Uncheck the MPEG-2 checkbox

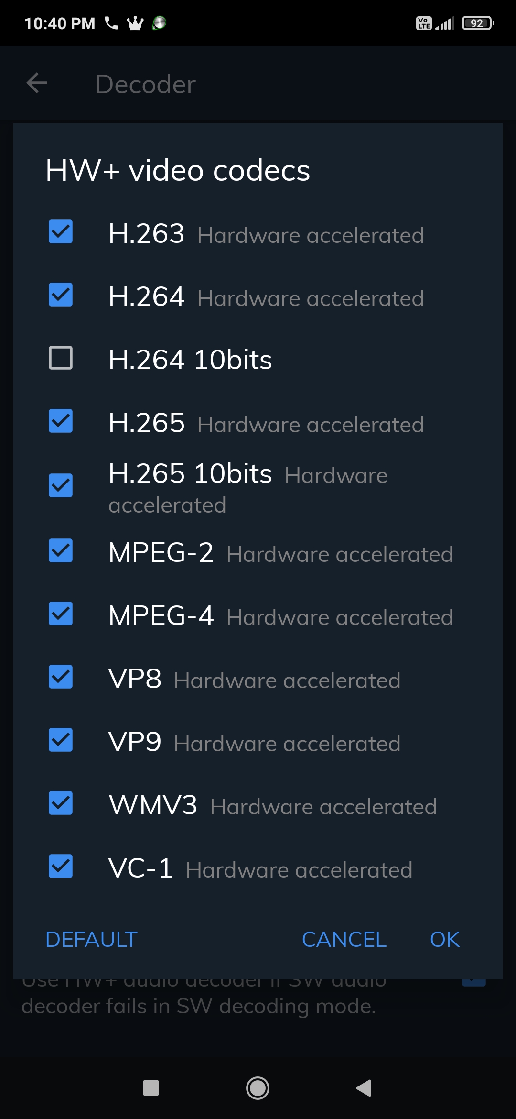(x=61, y=550)
